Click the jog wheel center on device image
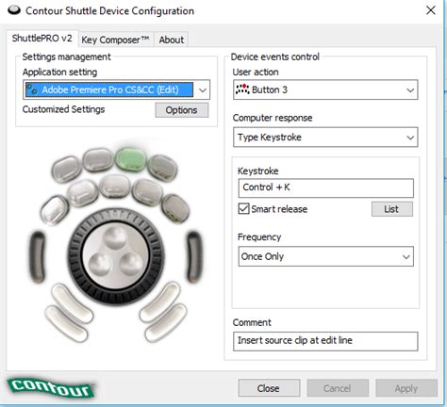447x407 pixels. [116, 256]
